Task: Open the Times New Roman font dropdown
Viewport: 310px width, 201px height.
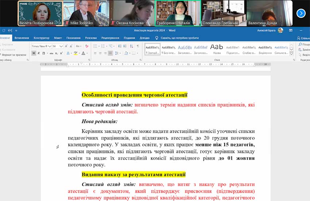Action: pyautogui.click(x=49, y=46)
